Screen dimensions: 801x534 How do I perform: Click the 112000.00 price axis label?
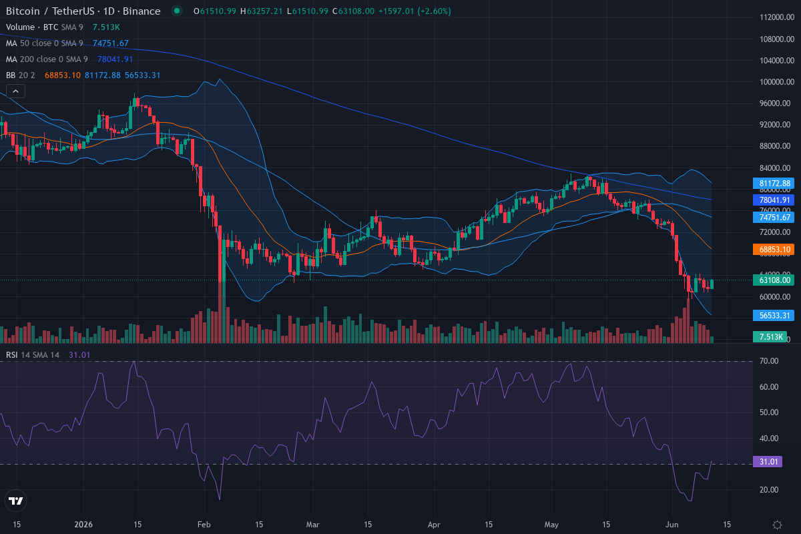pyautogui.click(x=777, y=17)
